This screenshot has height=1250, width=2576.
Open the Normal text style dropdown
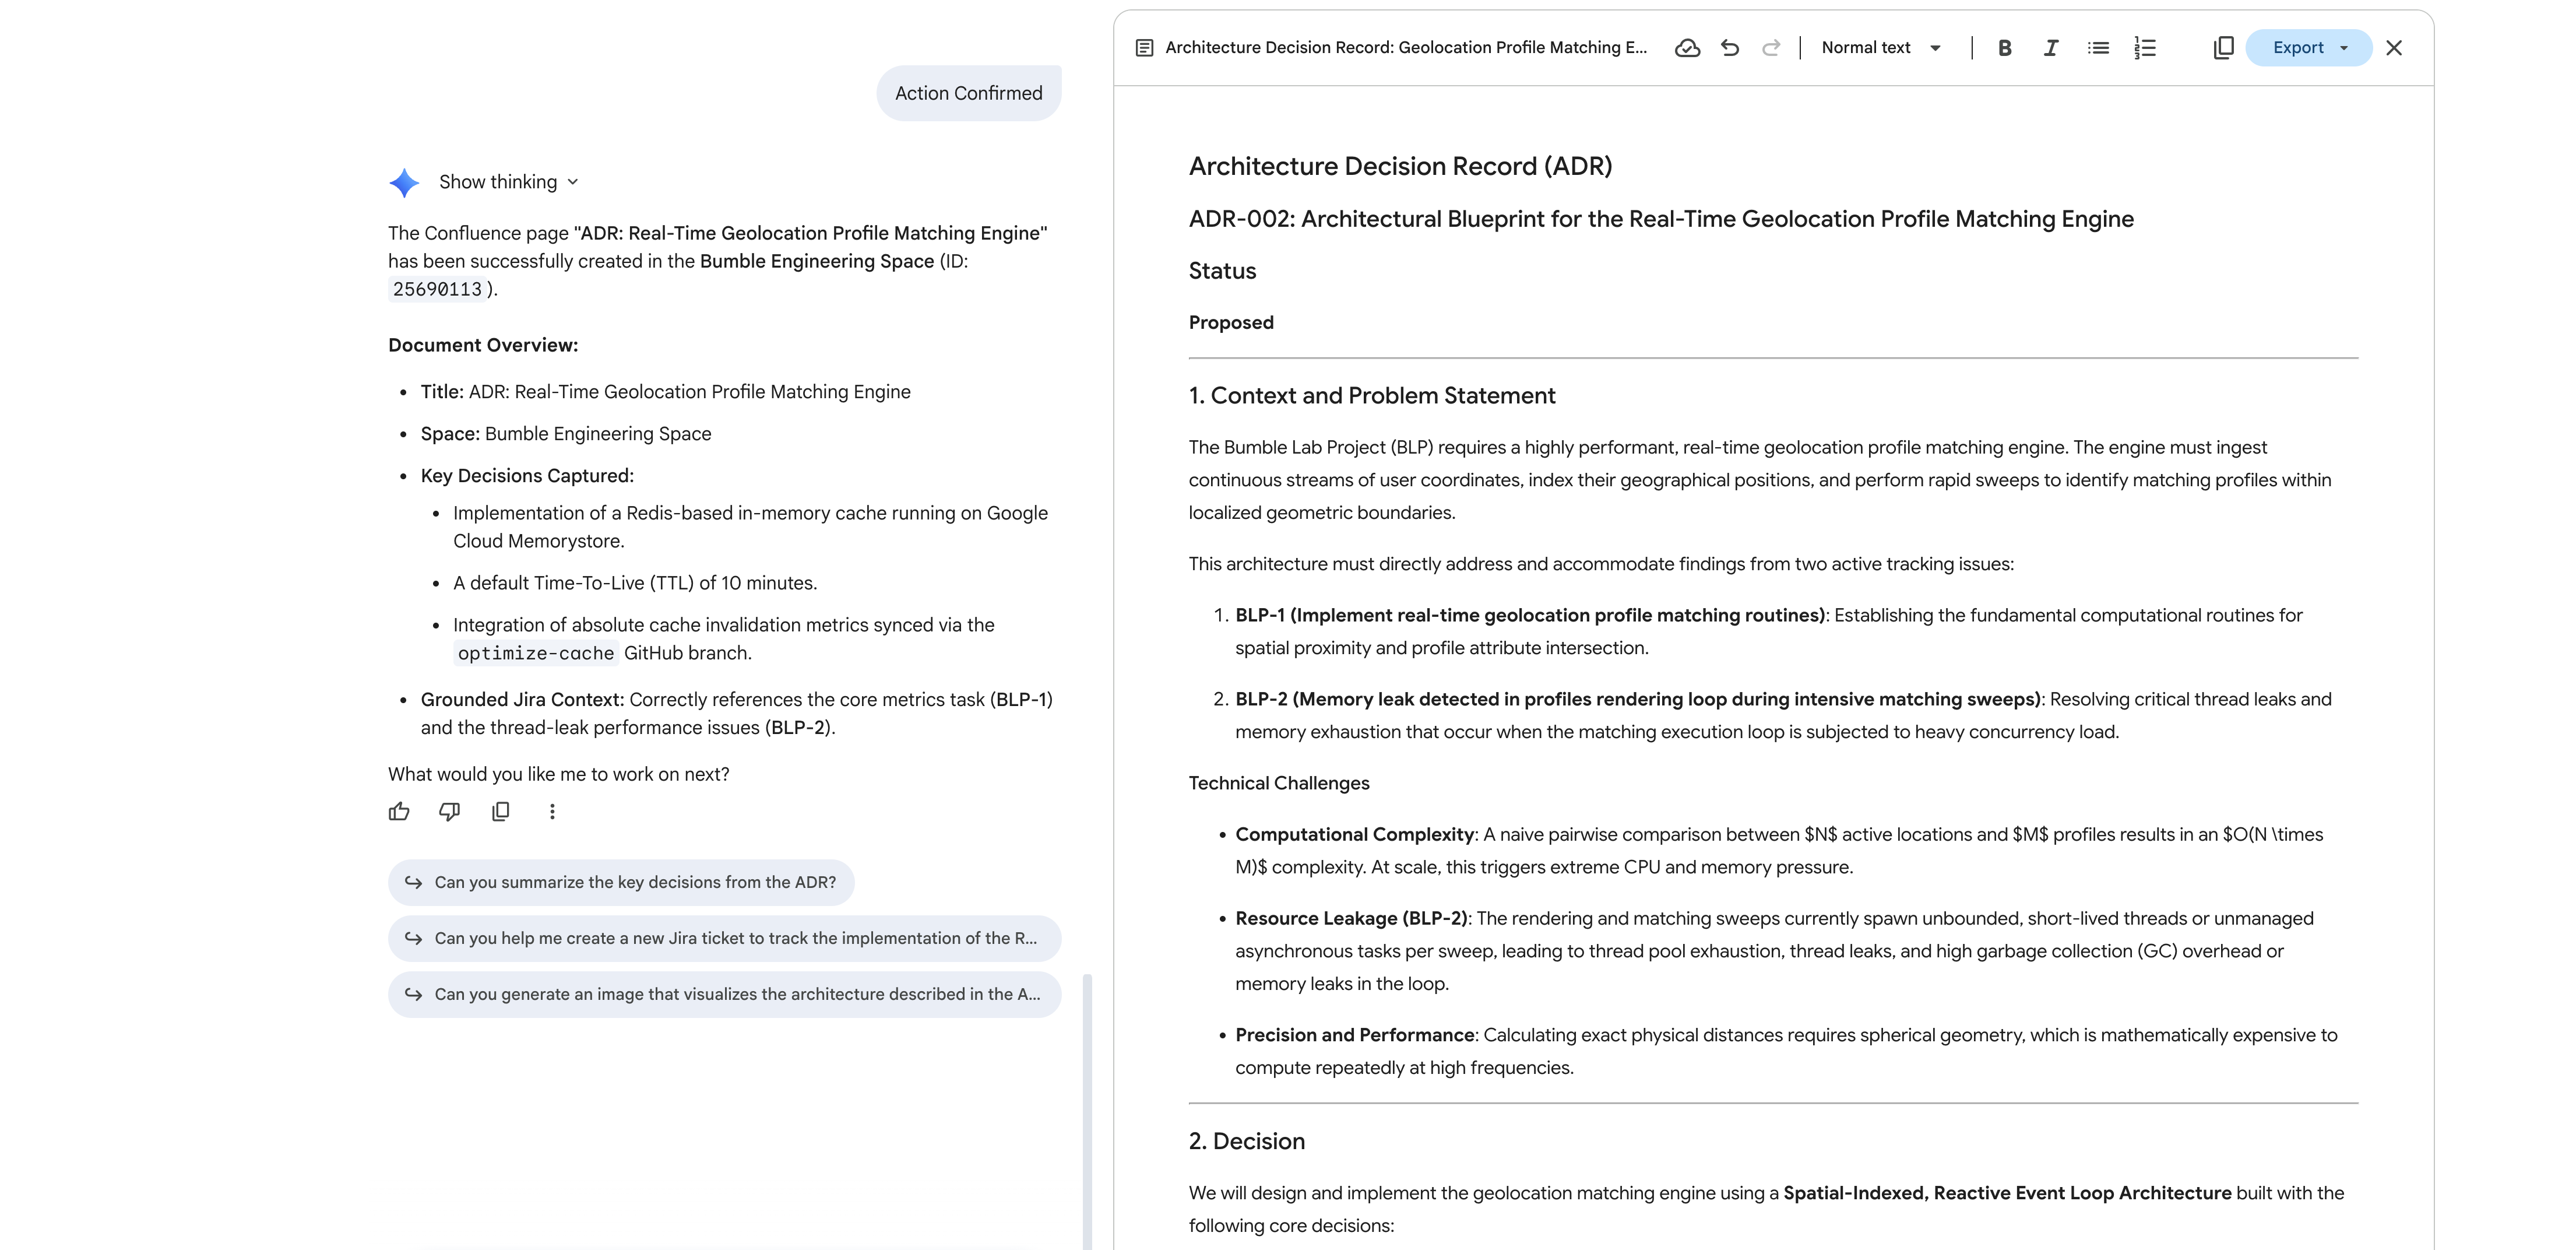[x=1881, y=48]
